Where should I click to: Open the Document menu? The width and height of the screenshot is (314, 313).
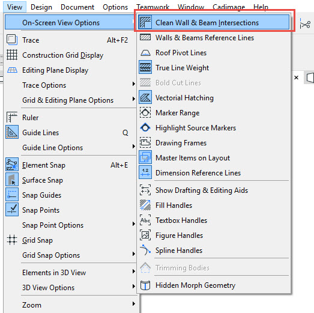tap(77, 7)
